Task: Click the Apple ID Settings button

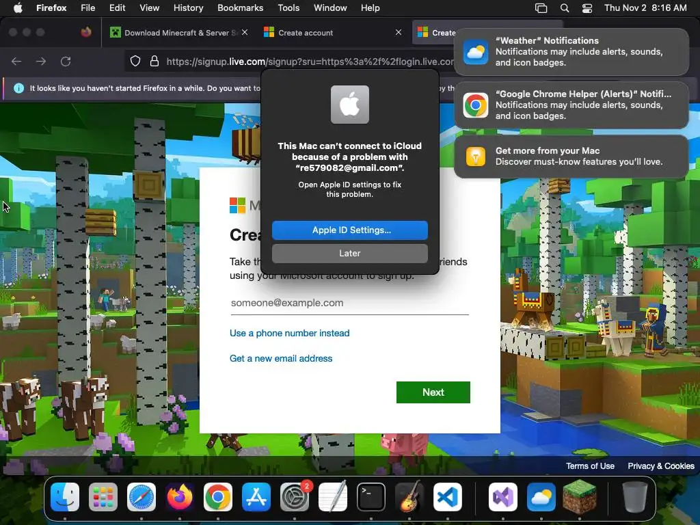Action: (350, 230)
